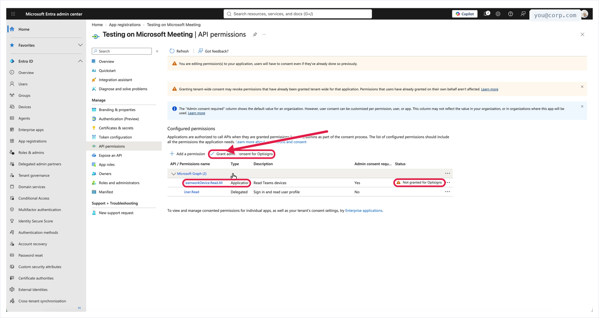Click the Account recovery icon

point(12,244)
